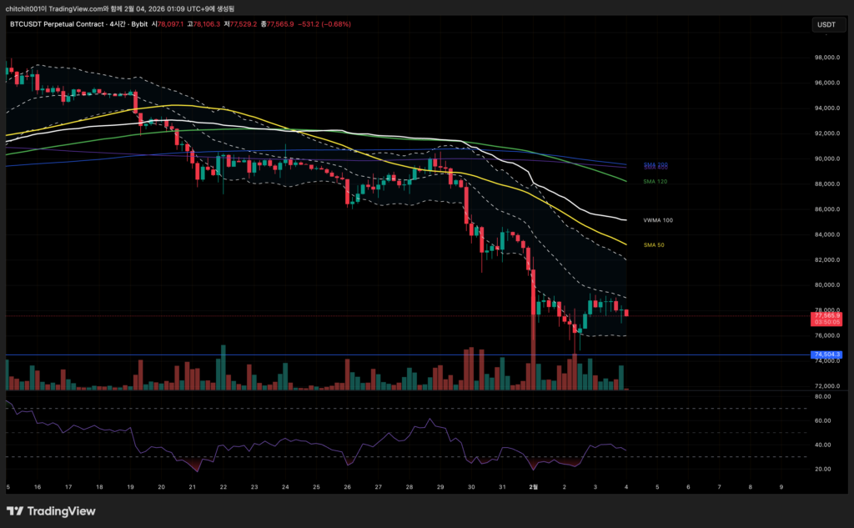This screenshot has width=854, height=528.
Task: Click the TradingView logo icon
Action: click(x=16, y=511)
